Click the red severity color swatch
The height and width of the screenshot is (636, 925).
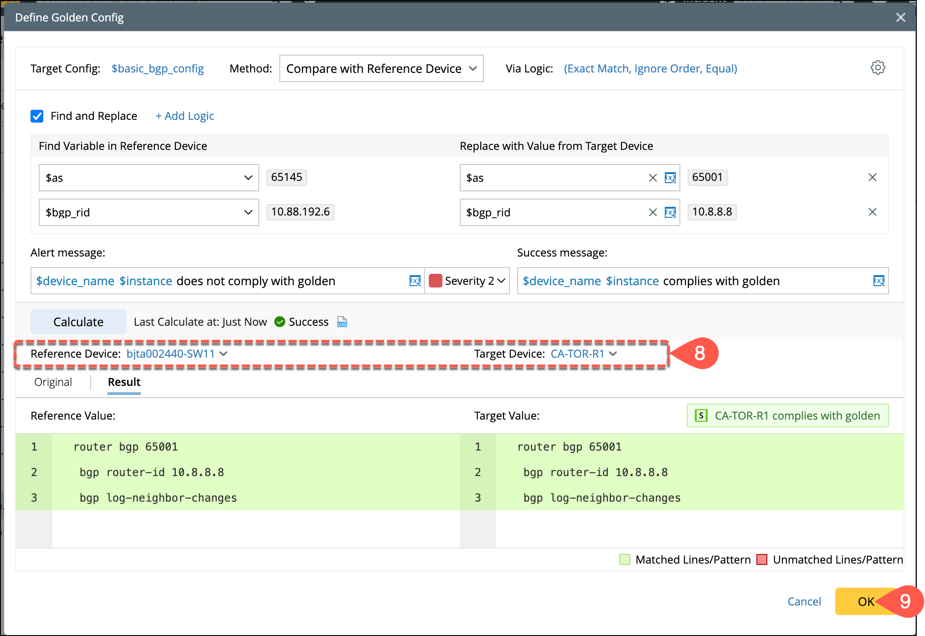coord(436,281)
